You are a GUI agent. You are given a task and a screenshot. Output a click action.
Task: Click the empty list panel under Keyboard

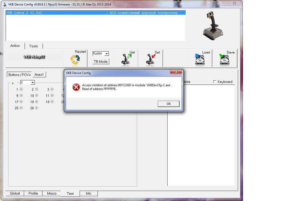point(201,135)
